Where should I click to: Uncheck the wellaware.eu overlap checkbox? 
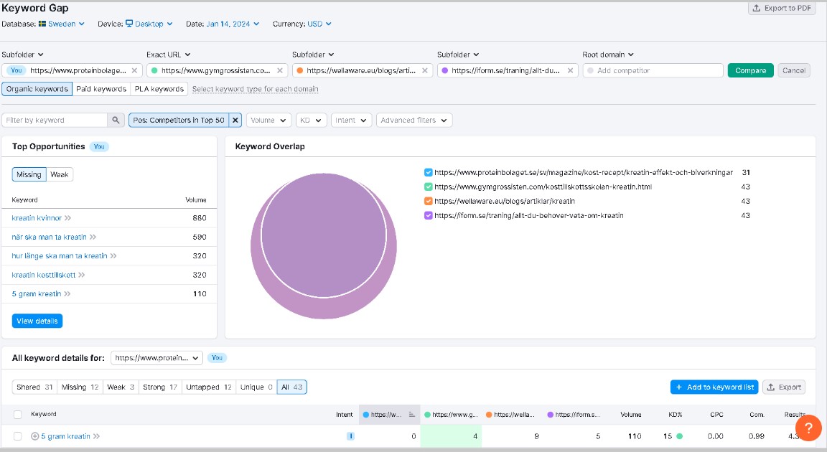coord(429,201)
